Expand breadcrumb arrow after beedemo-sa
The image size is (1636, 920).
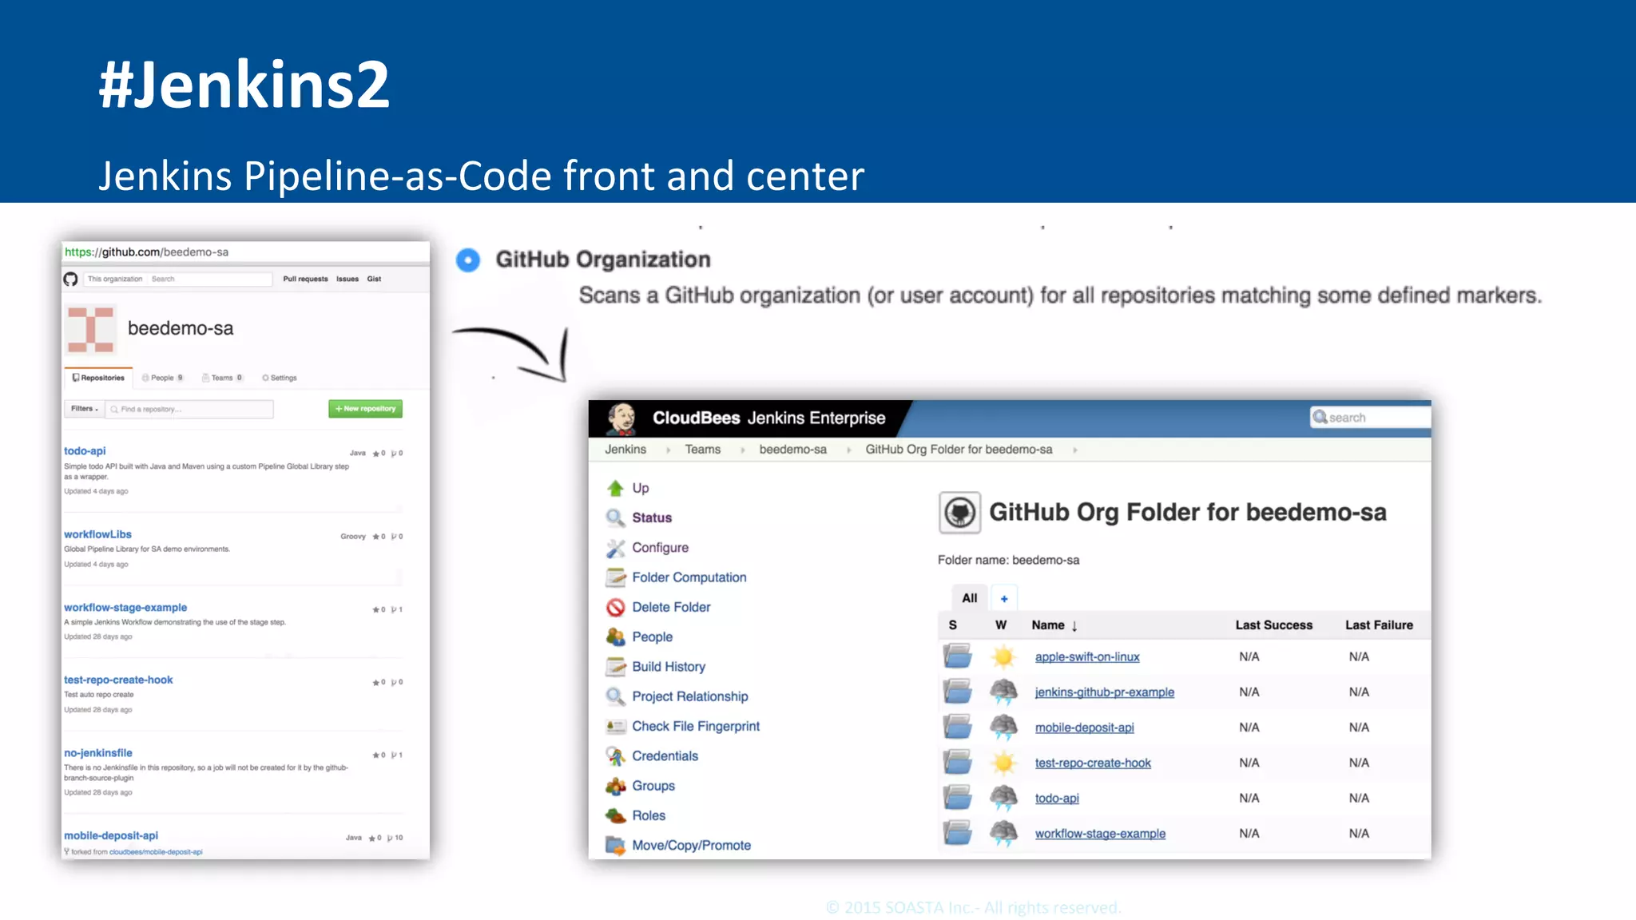tap(848, 450)
